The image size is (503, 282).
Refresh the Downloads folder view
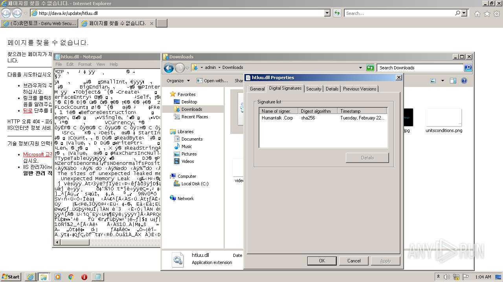370,68
